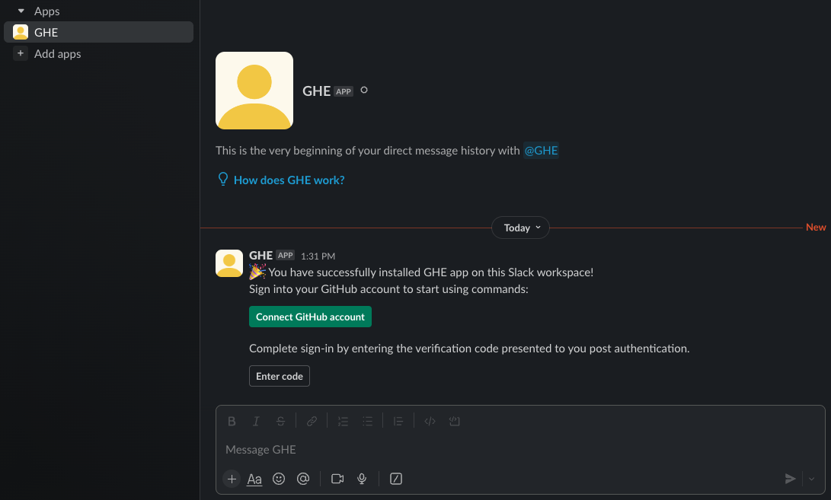This screenshot has height=500, width=831.
Task: Collapse the Apps sidebar section
Action: (x=21, y=11)
